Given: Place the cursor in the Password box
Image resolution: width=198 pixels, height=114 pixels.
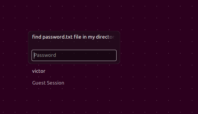Looking at the screenshot, I should (x=74, y=55).
